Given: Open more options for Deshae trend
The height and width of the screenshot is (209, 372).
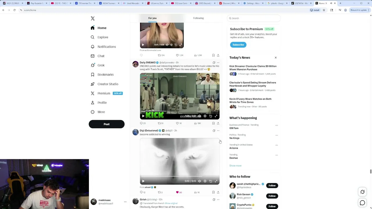Looking at the screenshot, I should 276,155.
